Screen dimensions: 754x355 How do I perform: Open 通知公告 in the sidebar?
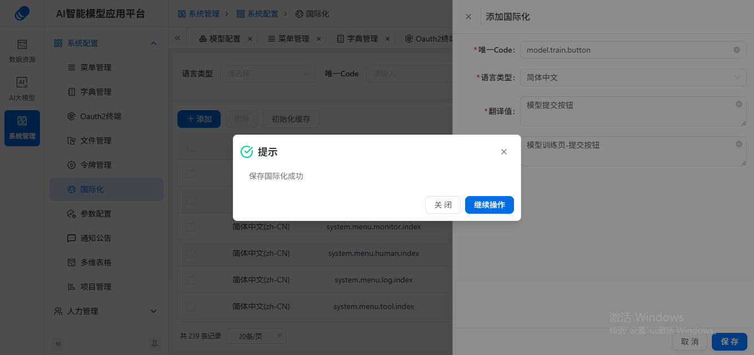[x=106, y=238]
